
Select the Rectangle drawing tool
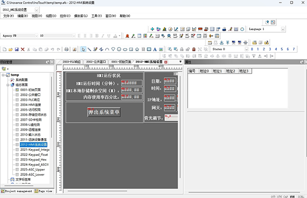click(131, 49)
